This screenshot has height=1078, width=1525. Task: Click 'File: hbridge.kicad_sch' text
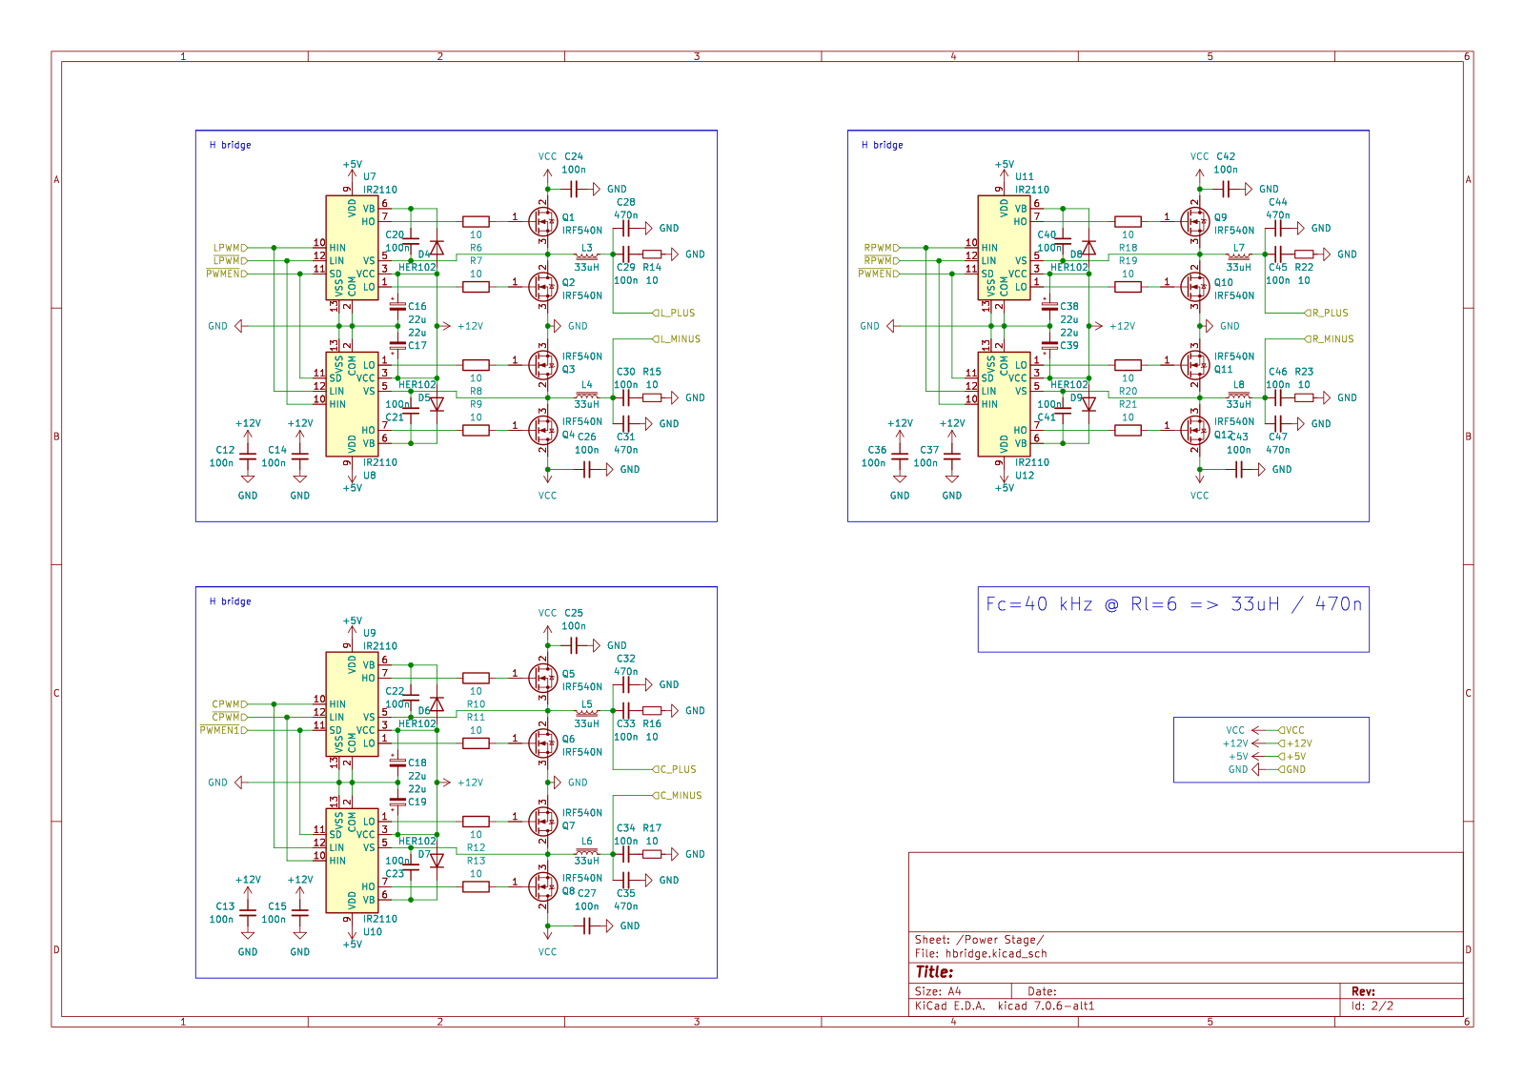tap(981, 953)
